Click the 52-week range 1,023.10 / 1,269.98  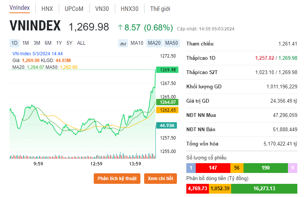(276, 72)
